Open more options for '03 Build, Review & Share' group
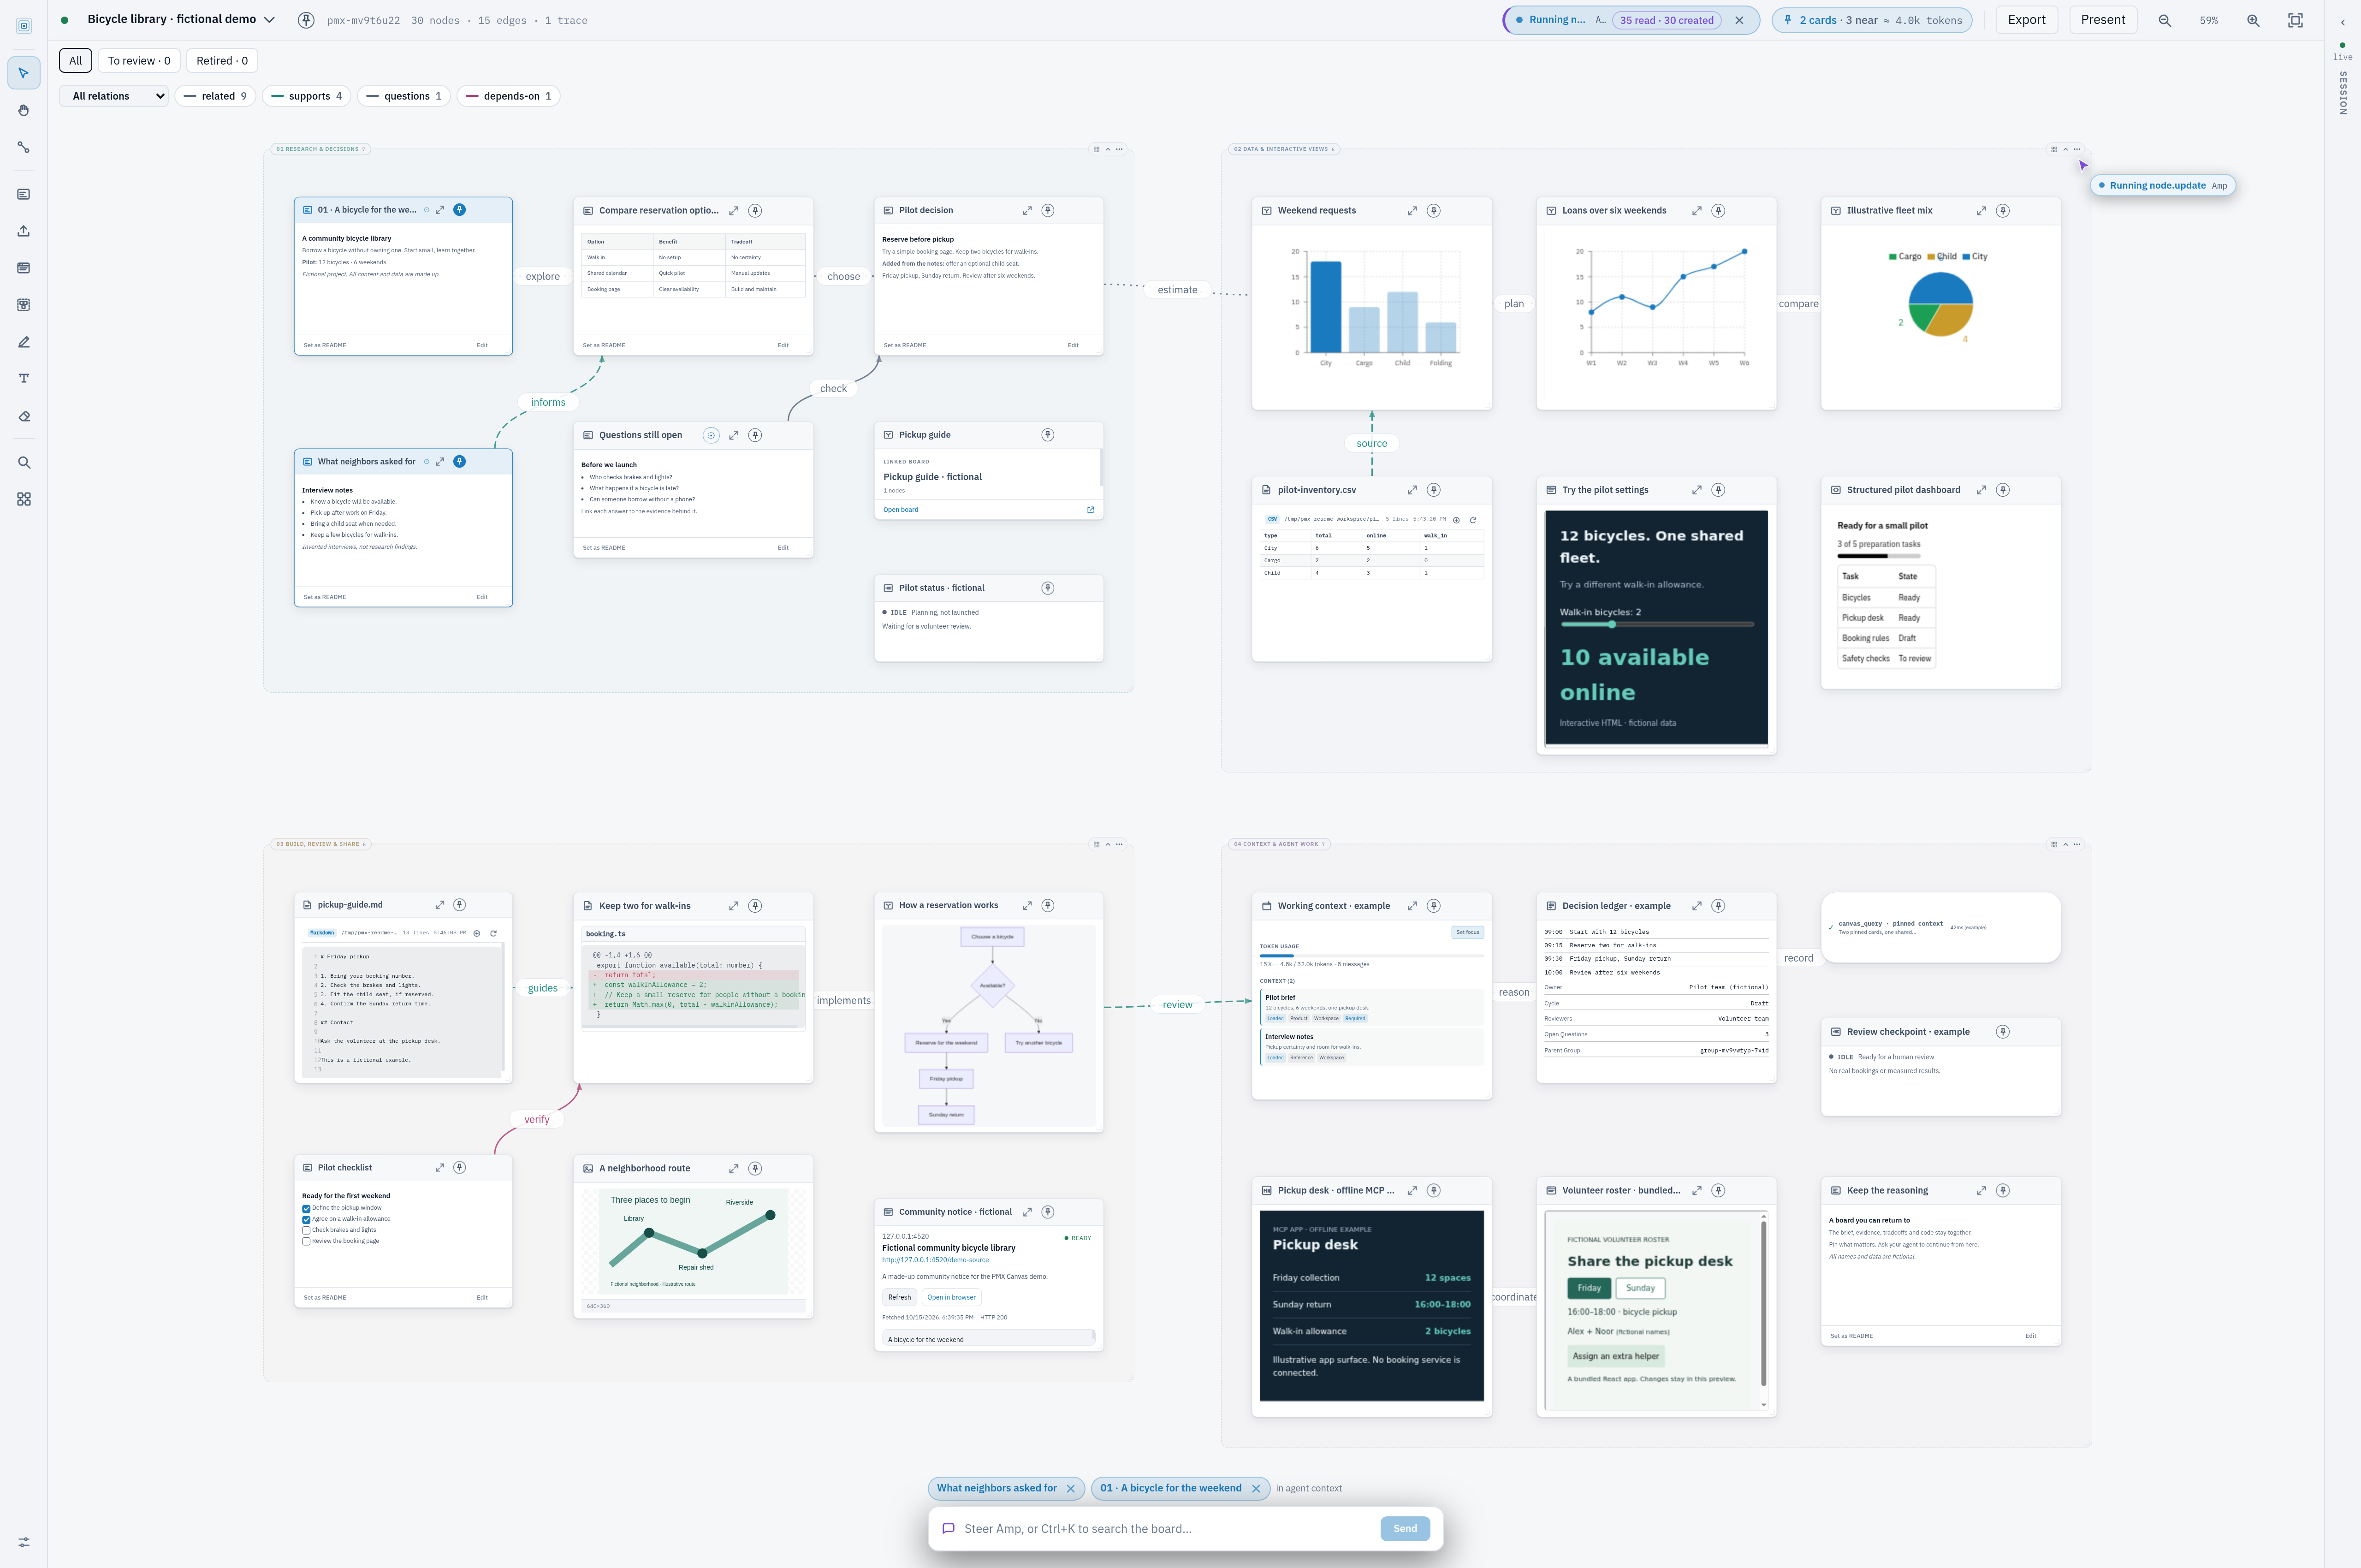The height and width of the screenshot is (1568, 2361). [1119, 844]
